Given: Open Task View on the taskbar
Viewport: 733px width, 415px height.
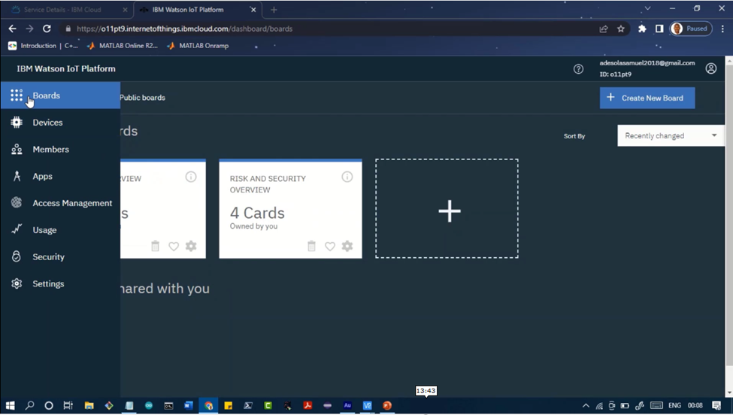Looking at the screenshot, I should (68, 405).
